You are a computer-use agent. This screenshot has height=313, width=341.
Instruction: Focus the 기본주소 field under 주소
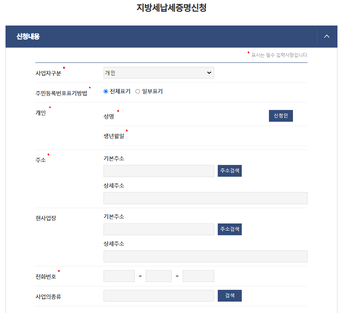click(x=159, y=171)
